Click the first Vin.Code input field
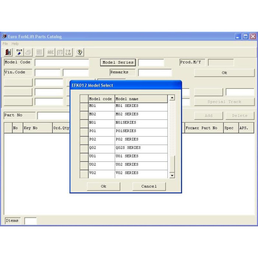This screenshot has height=258, width=258. click(48, 73)
